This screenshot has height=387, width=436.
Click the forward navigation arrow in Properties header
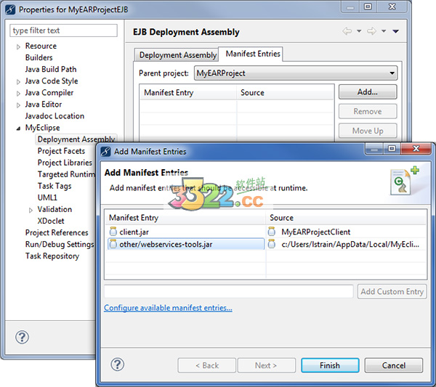click(x=371, y=31)
